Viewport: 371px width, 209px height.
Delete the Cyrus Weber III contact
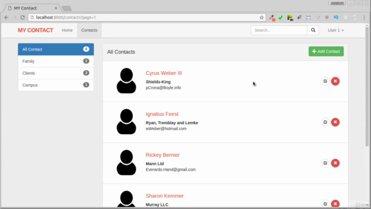pos(335,81)
